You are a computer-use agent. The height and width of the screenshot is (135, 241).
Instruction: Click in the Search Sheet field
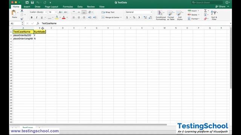(207, 3)
